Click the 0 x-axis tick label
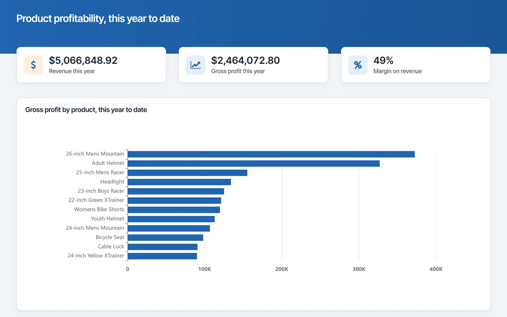This screenshot has height=317, width=507. (128, 269)
